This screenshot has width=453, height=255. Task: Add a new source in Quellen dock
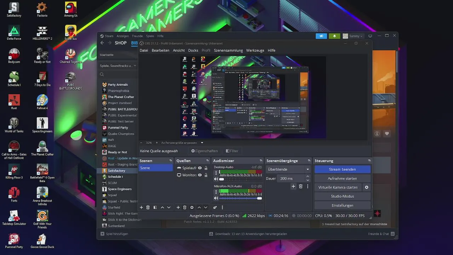coord(178,208)
